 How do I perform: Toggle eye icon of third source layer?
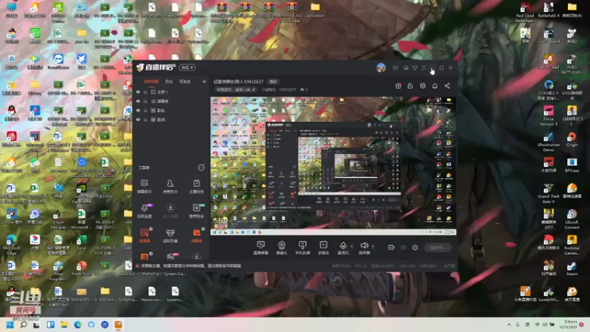click(138, 110)
